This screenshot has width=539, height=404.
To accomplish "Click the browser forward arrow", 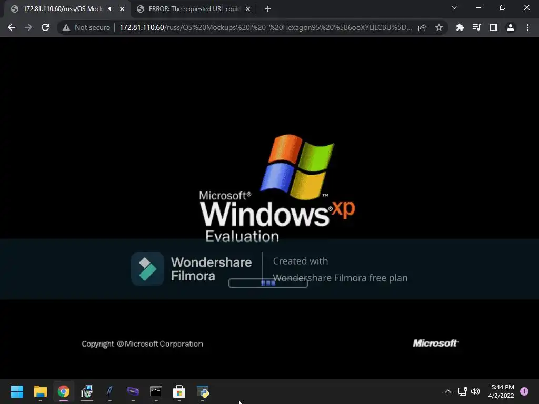I will 28,27.
